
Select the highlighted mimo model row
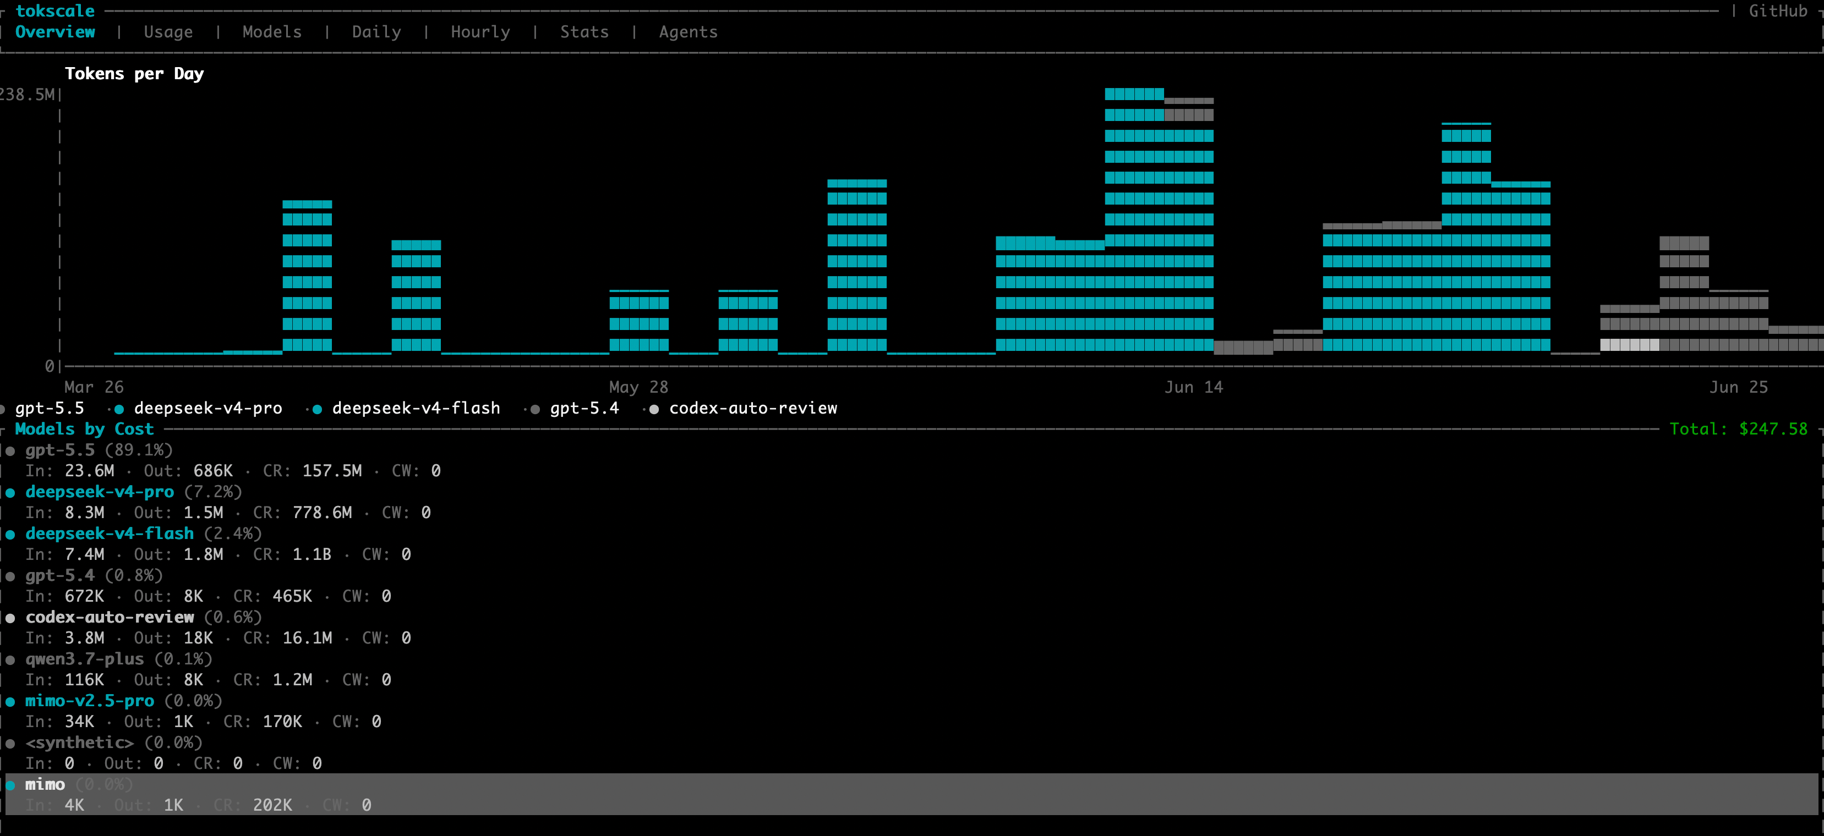click(912, 794)
